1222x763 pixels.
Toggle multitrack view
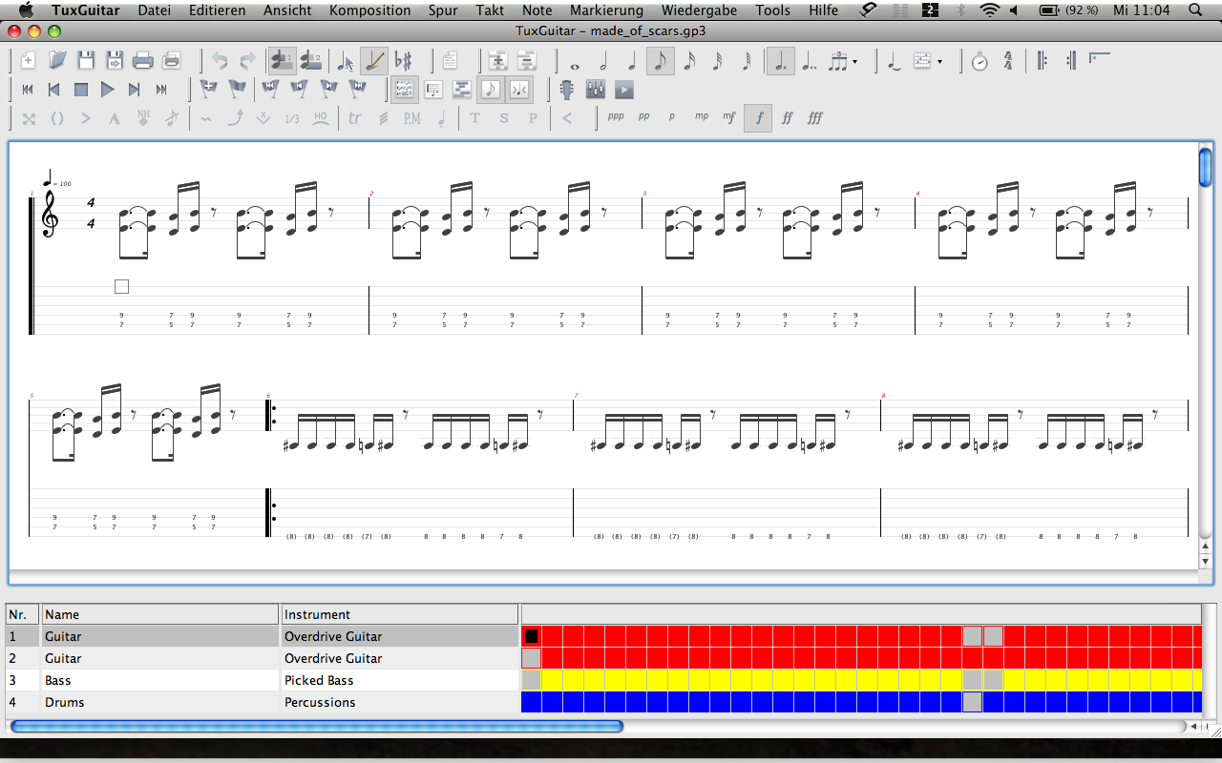pos(462,90)
